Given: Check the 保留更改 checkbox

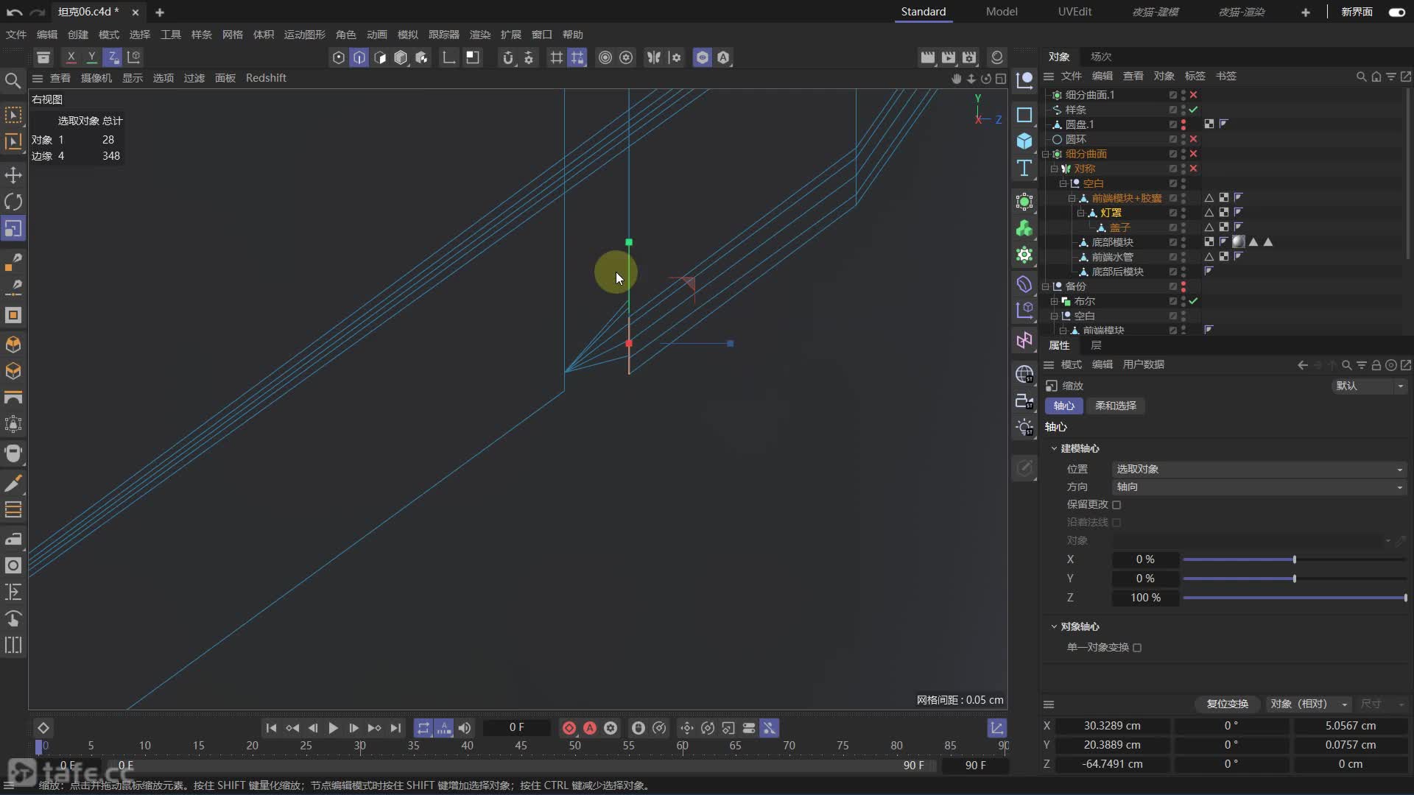Looking at the screenshot, I should click(x=1116, y=505).
